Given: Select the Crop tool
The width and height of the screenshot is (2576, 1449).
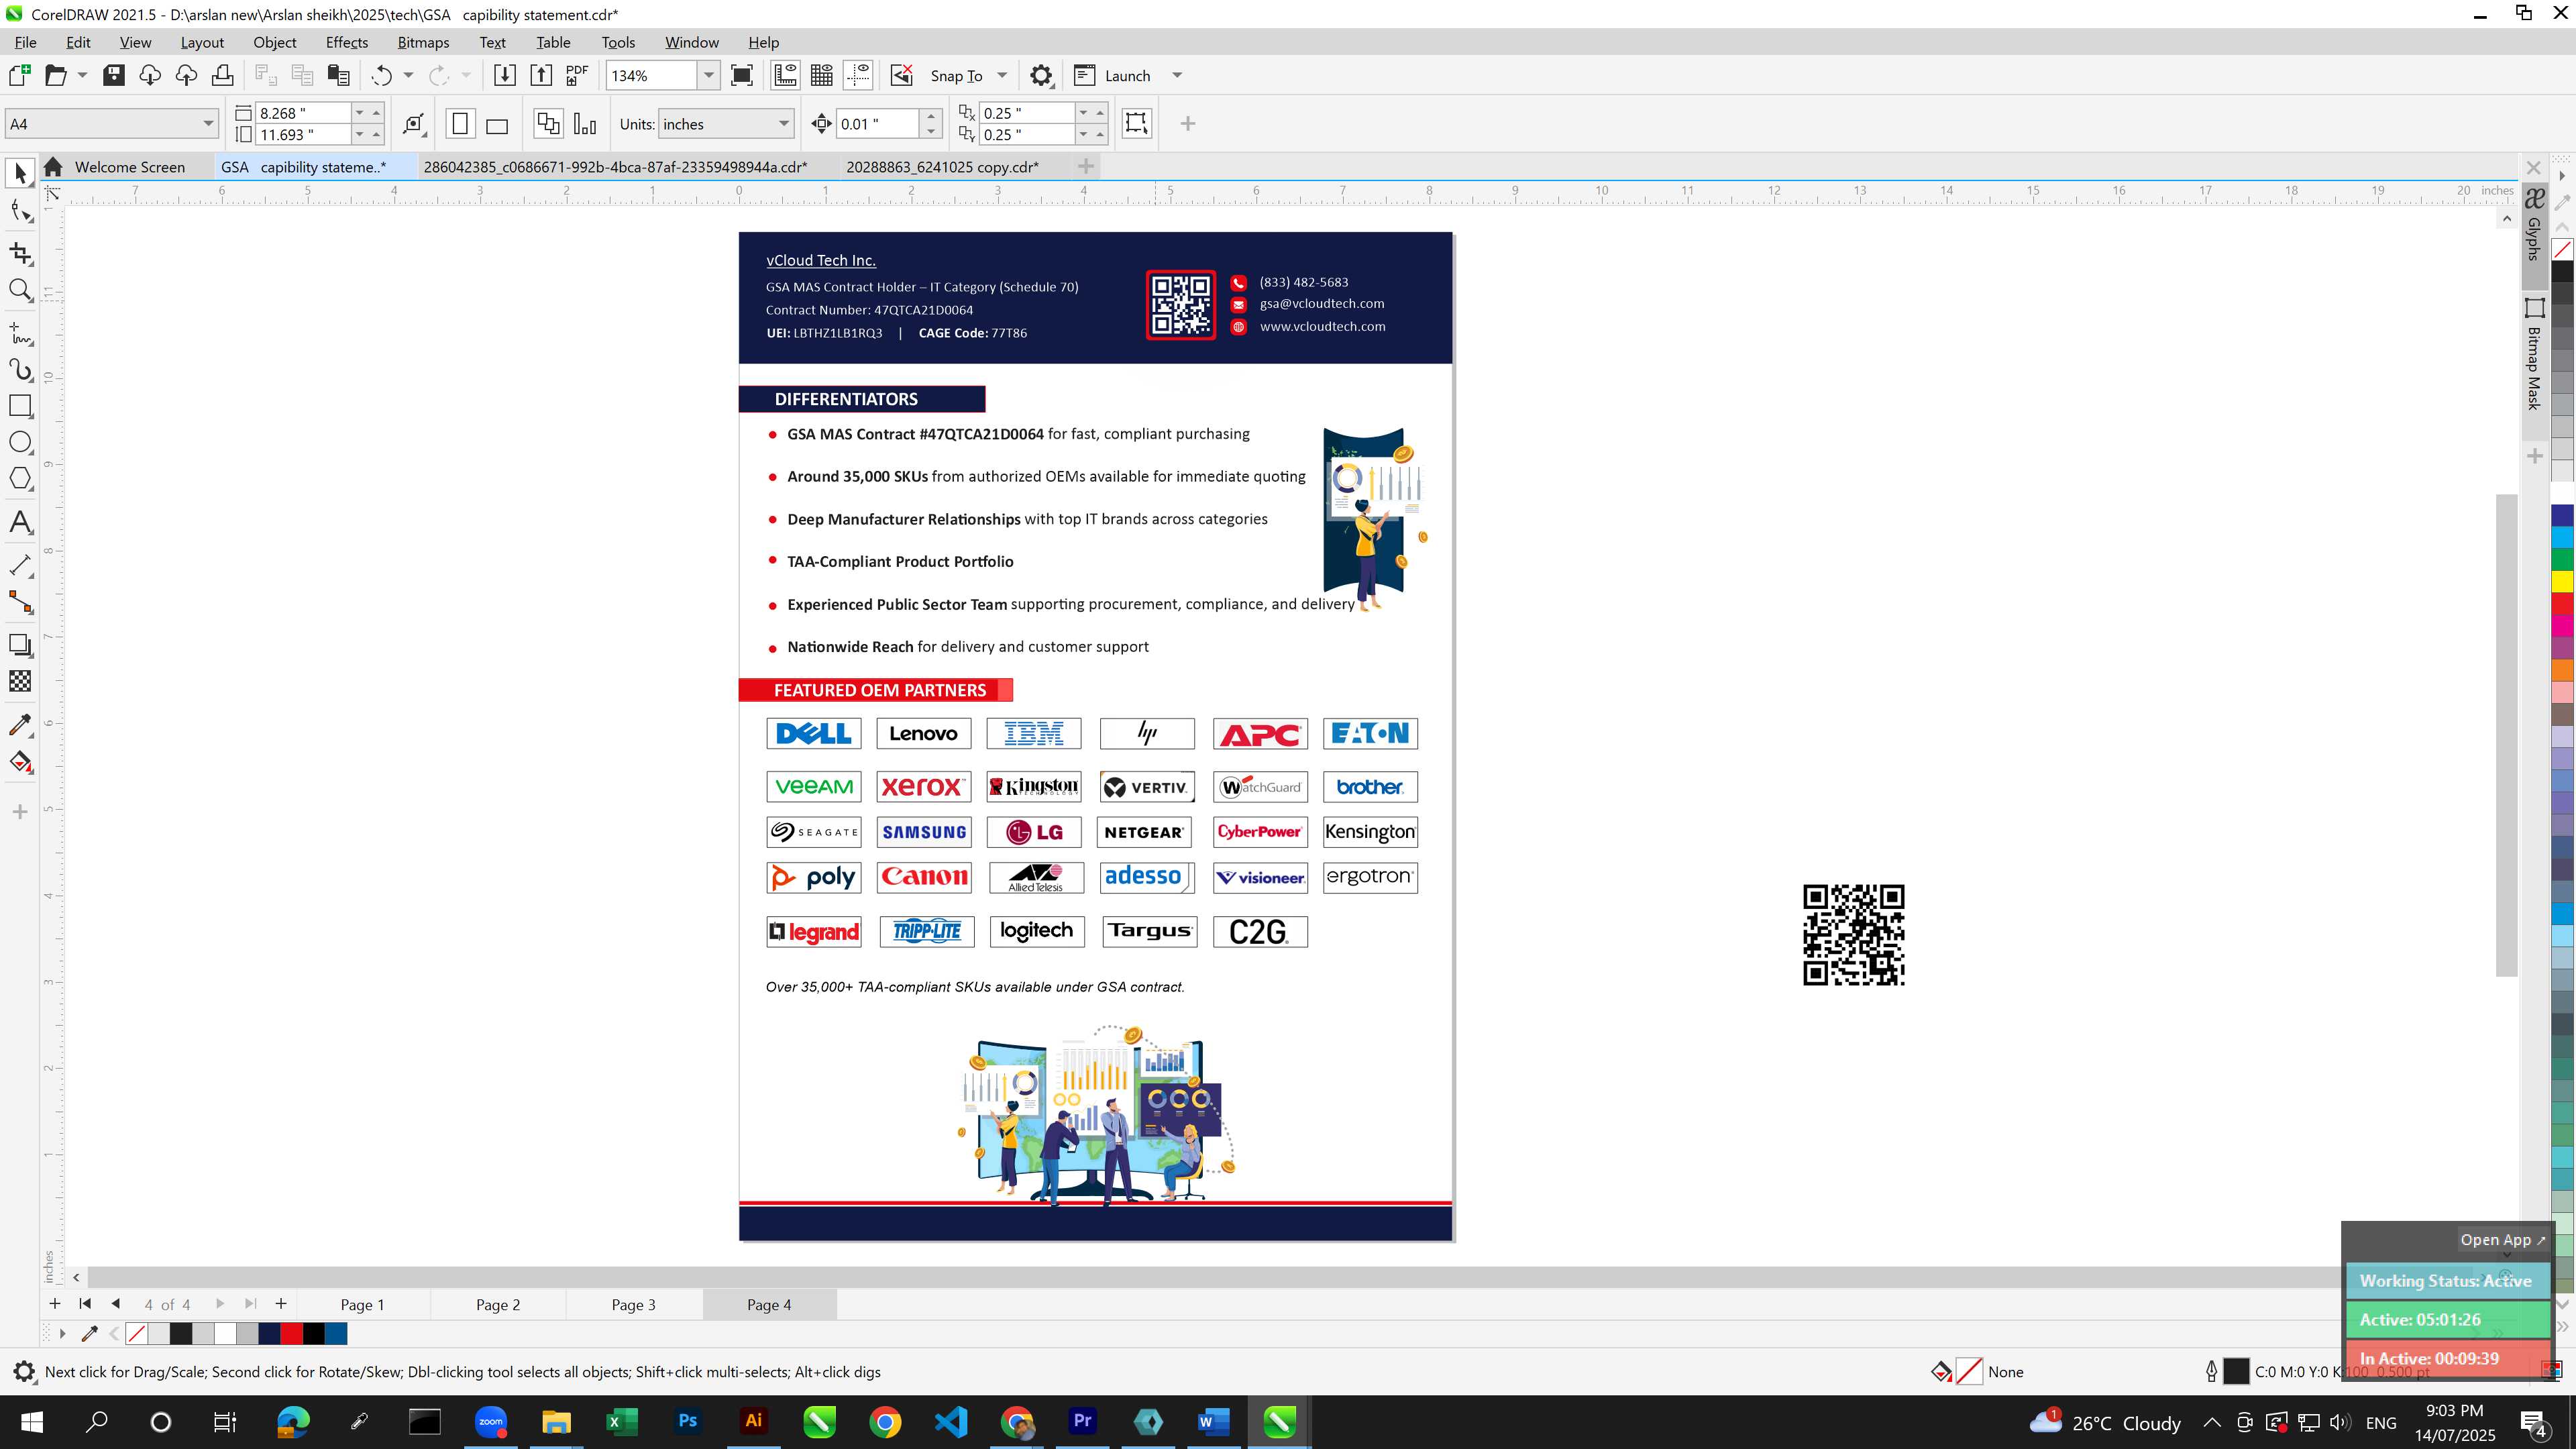Looking at the screenshot, I should point(20,253).
